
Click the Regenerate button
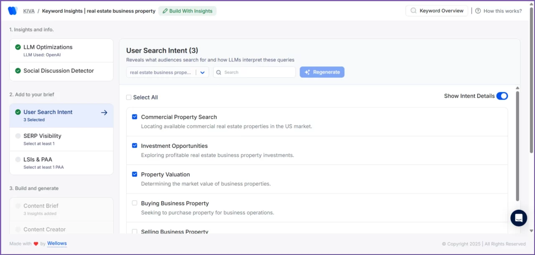pos(322,72)
